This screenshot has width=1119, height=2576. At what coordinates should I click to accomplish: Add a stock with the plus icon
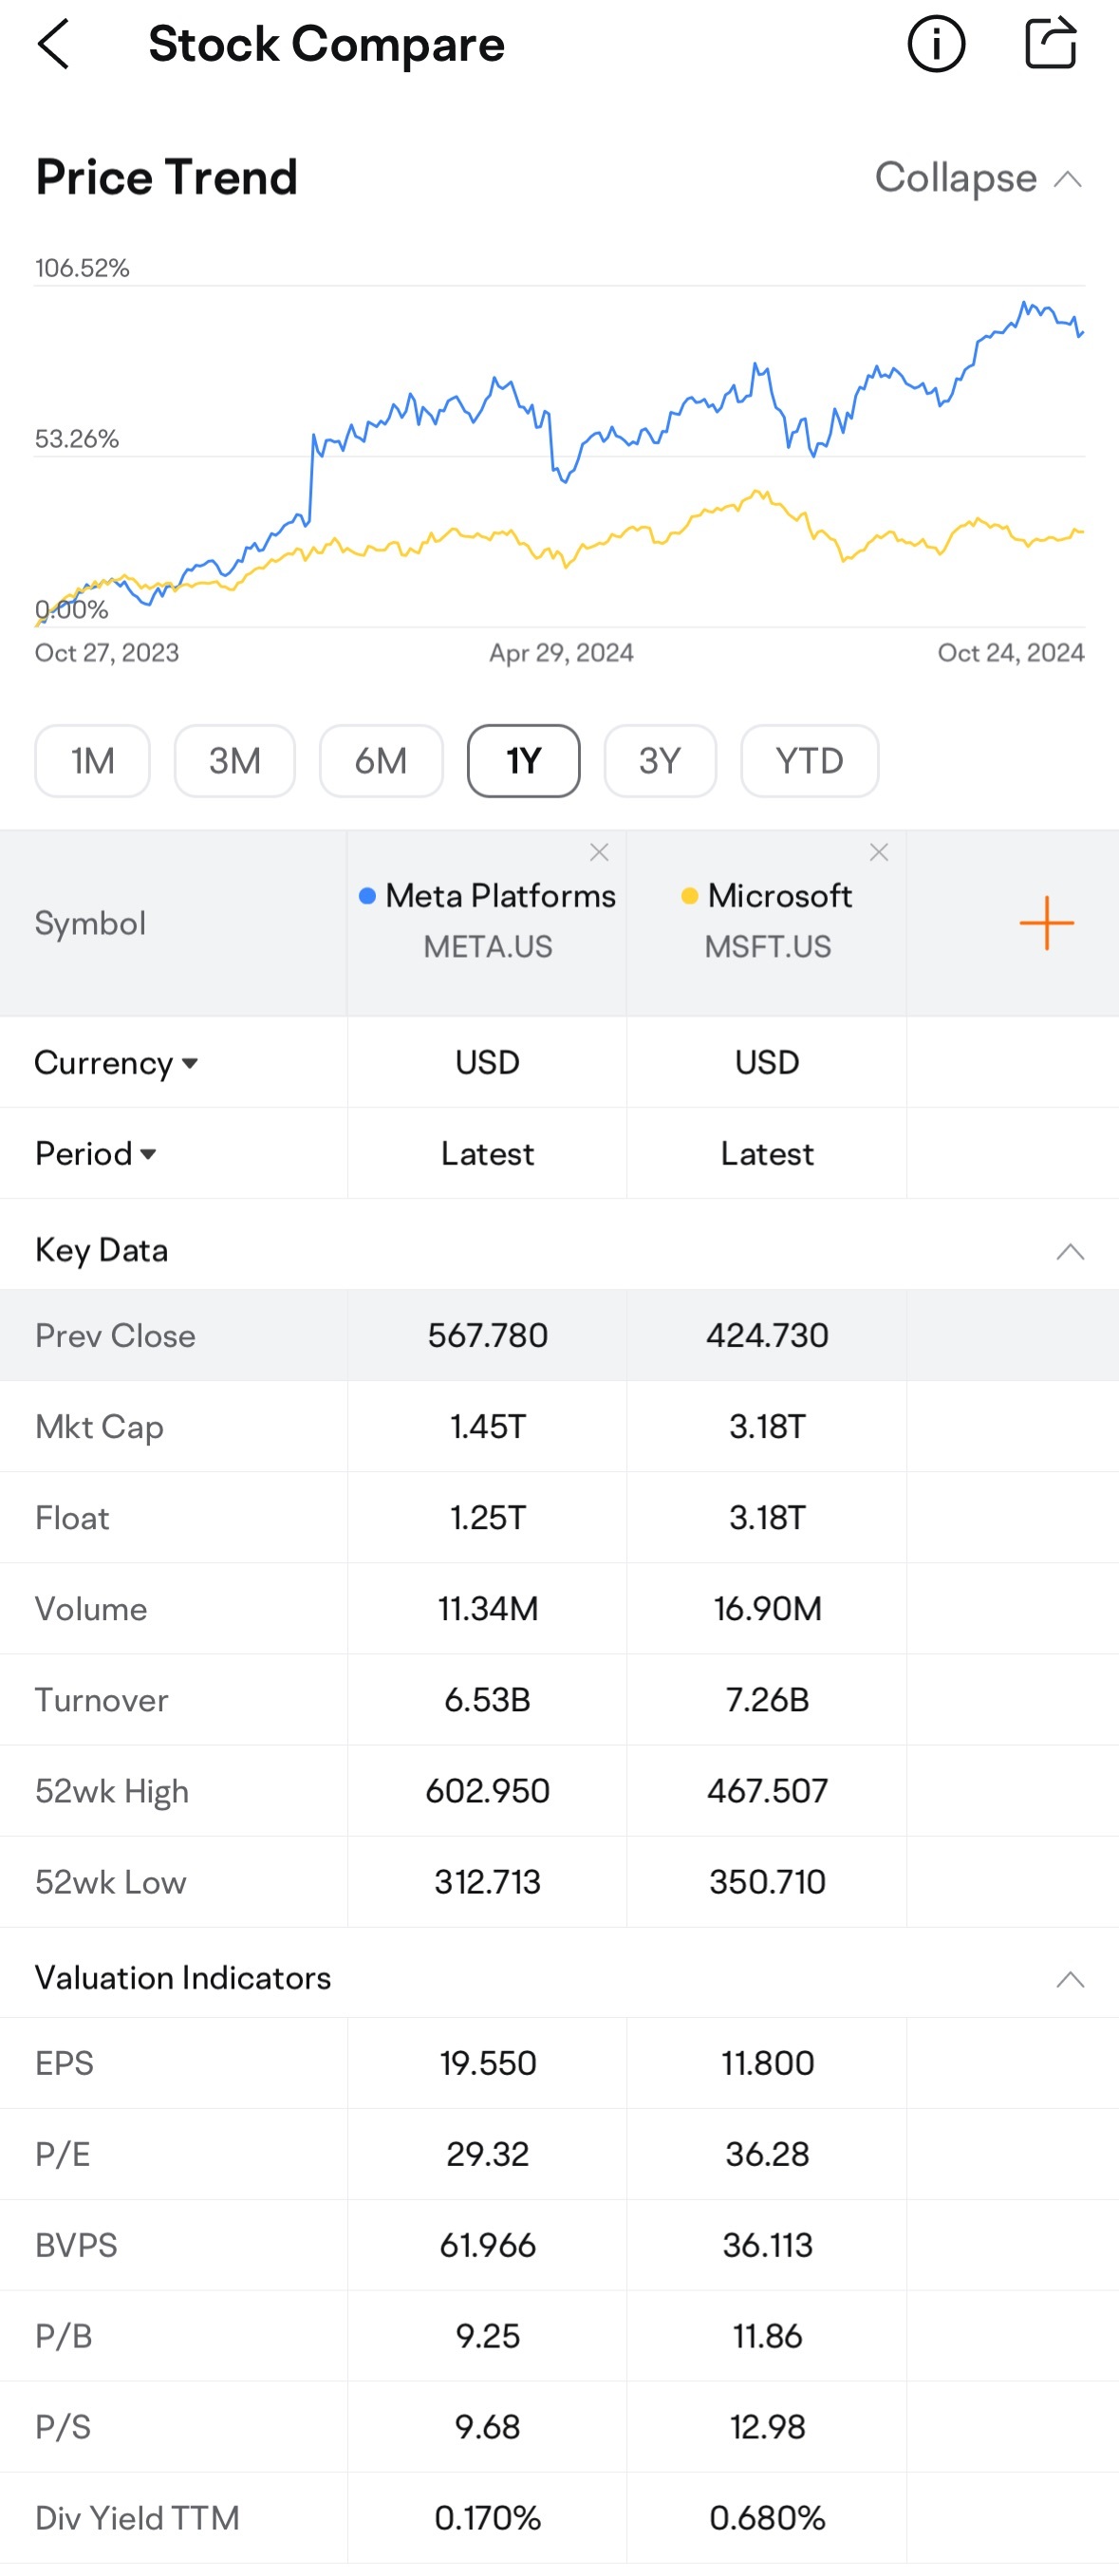[1046, 923]
